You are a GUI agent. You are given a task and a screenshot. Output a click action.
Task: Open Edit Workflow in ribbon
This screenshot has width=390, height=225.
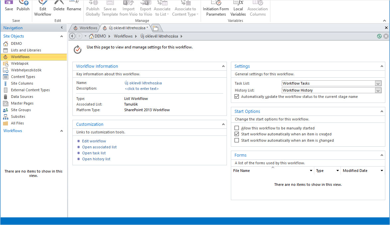coord(43,8)
